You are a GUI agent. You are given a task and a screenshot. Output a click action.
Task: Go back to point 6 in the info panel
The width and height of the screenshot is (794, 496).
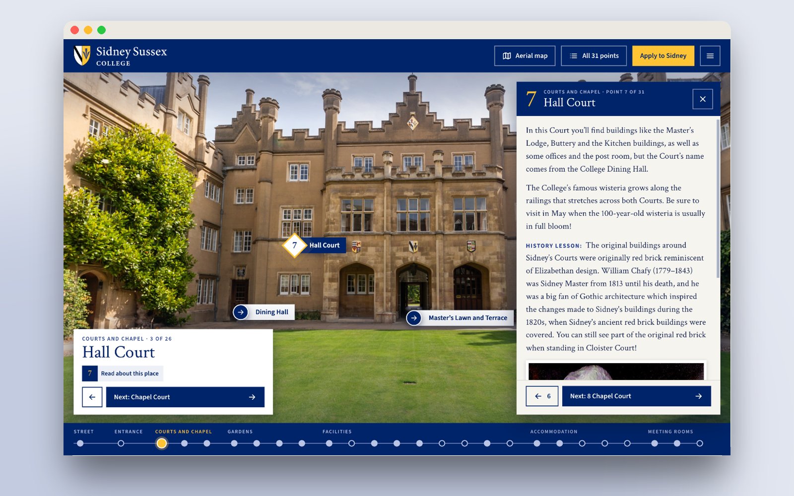(x=542, y=396)
